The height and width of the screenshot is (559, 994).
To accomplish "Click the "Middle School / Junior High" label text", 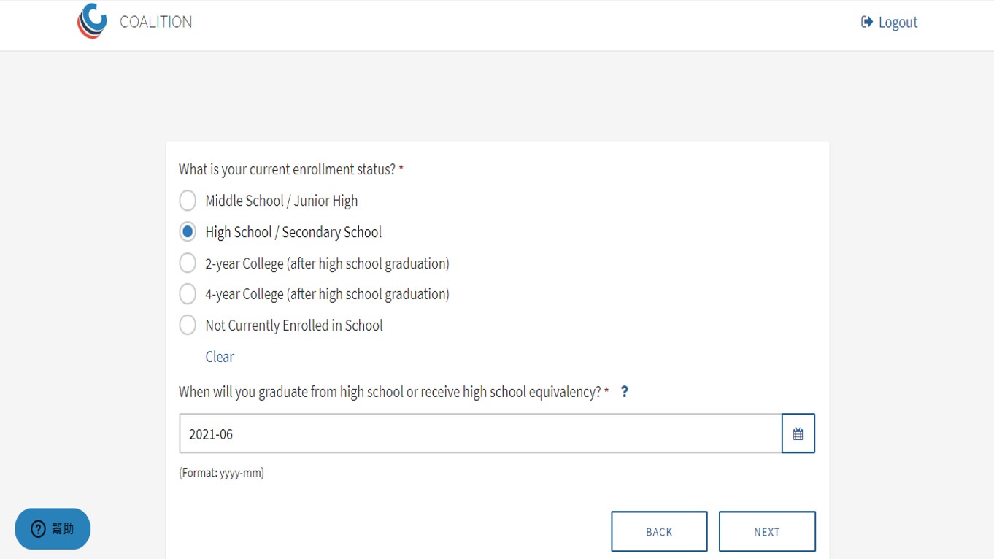I will [x=281, y=201].
